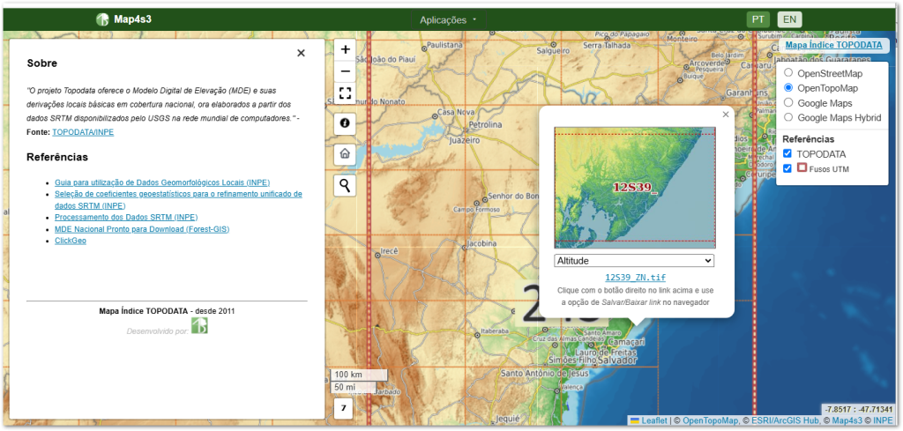Close the Sobre side panel
Viewport: 903px width, 431px height.
pyautogui.click(x=301, y=53)
